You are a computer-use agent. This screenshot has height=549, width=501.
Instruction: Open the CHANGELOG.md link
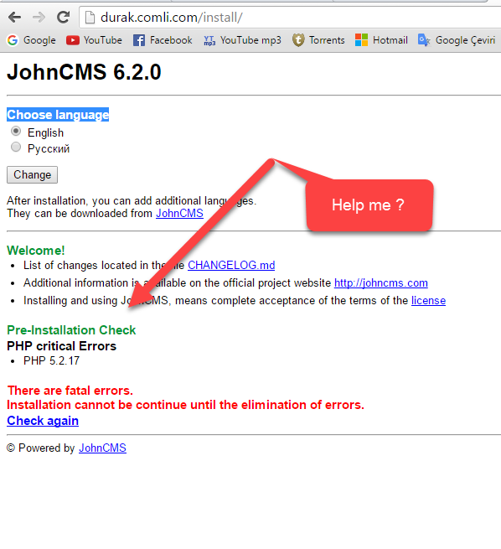click(231, 265)
